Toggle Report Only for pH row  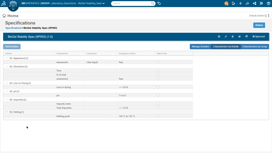(x=158, y=95)
